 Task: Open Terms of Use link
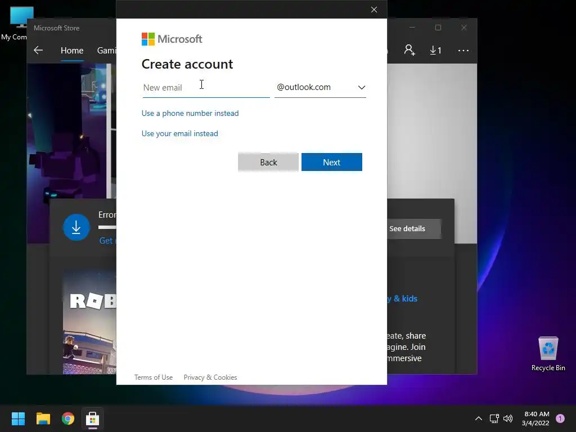[x=153, y=377]
